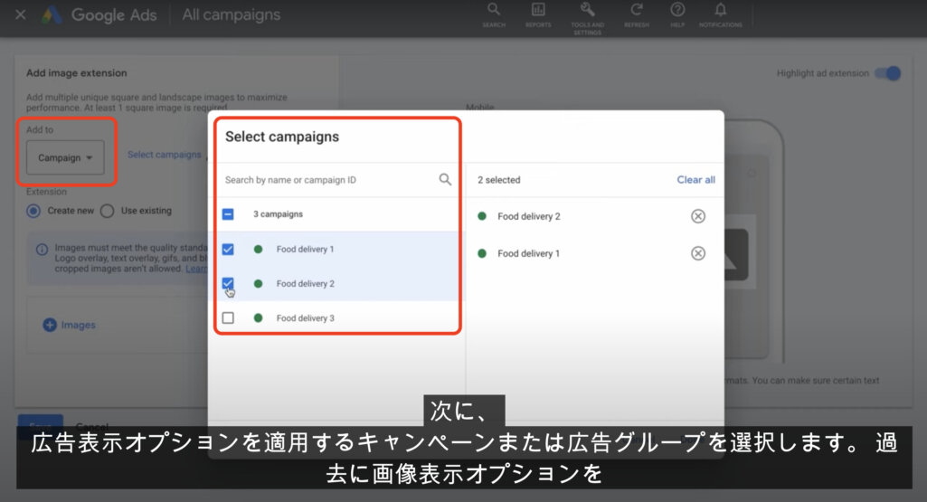Click the Search magnifier icon in top bar

(x=494, y=10)
